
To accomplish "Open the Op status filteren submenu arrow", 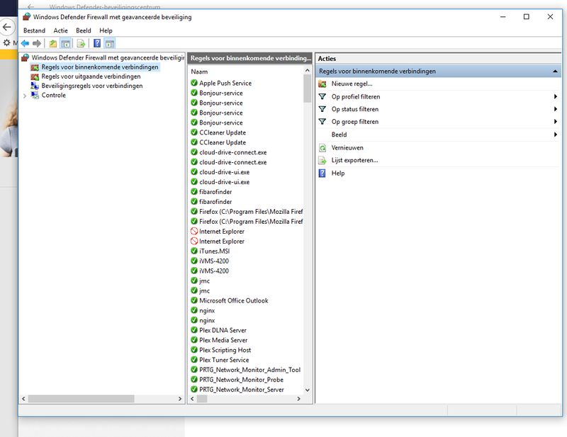I will pos(555,109).
